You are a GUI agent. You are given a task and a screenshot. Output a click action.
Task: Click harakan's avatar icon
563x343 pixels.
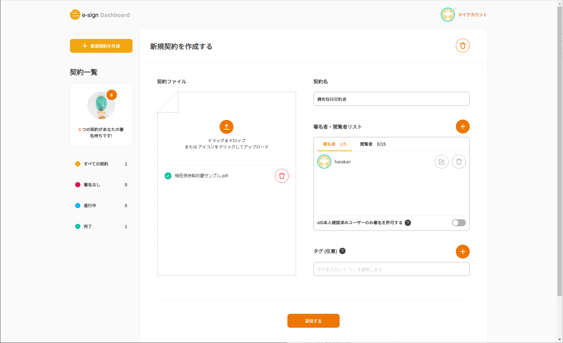(324, 162)
